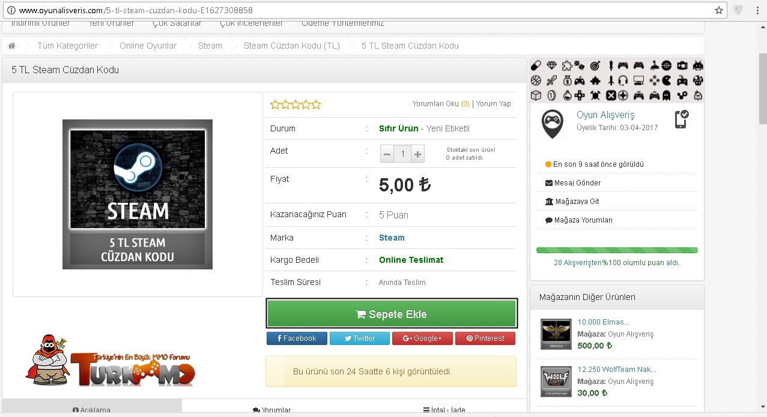
Task: Rate the product with the fifth star
Action: pos(316,104)
